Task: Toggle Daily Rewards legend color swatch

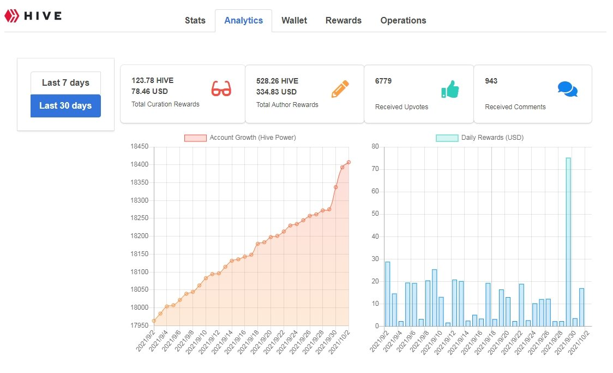Action: pyautogui.click(x=447, y=138)
